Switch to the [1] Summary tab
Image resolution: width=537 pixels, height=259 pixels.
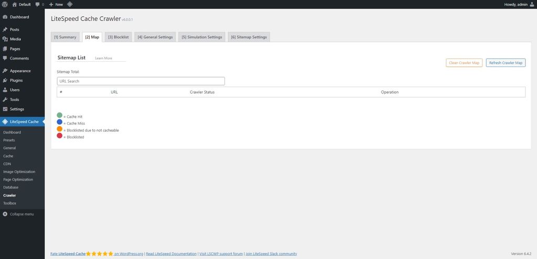(x=65, y=37)
